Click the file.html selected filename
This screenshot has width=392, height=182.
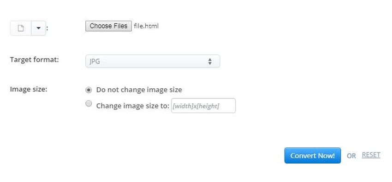pos(146,26)
